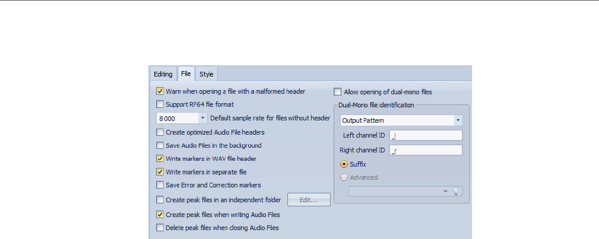Select the File tab

pos(186,74)
